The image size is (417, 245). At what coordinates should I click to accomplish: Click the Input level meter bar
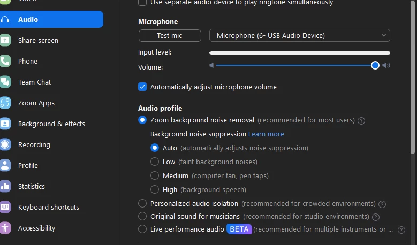pos(299,53)
